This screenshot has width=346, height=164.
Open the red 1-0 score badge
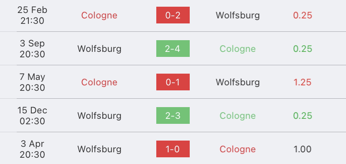[x=173, y=149]
